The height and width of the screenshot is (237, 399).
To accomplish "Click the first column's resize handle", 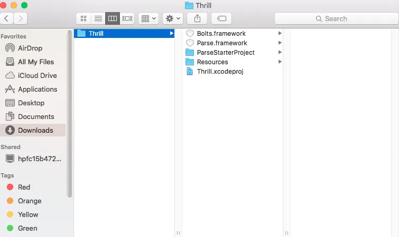I will pos(178,233).
